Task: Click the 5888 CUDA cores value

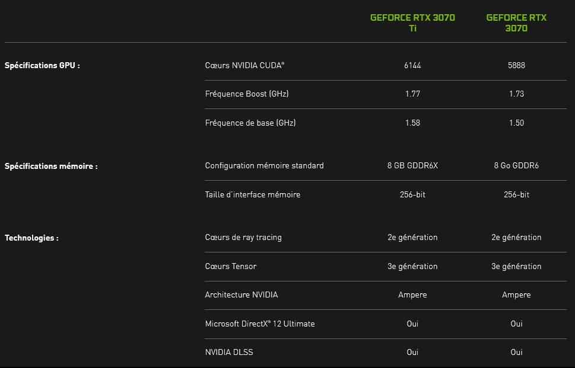Action: click(516, 66)
